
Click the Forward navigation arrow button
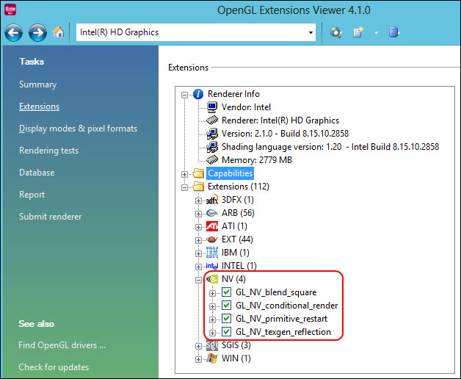(37, 32)
